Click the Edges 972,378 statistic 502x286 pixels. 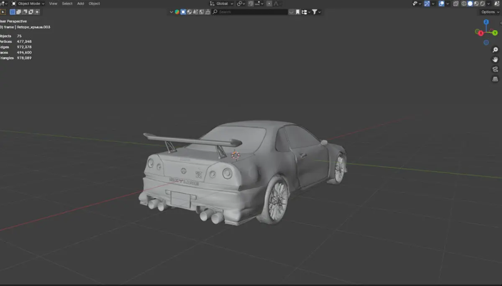15,47
